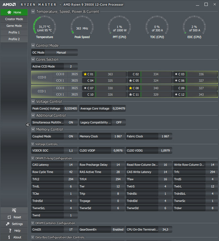Open the Creator Mode tab

click(x=14, y=19)
